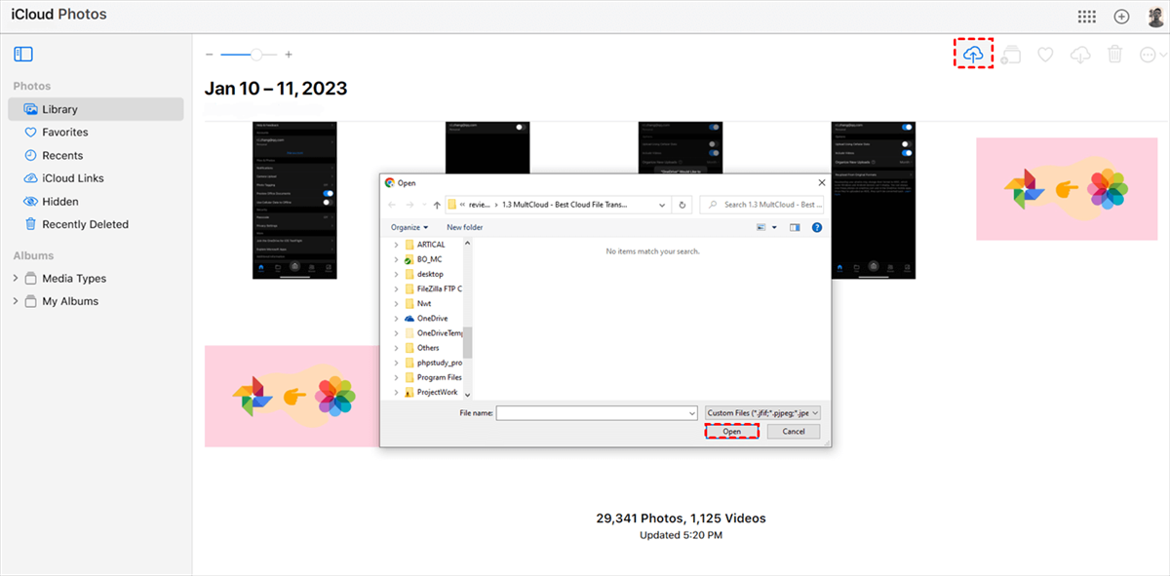Expand the OneDrive tree chevron

396,318
